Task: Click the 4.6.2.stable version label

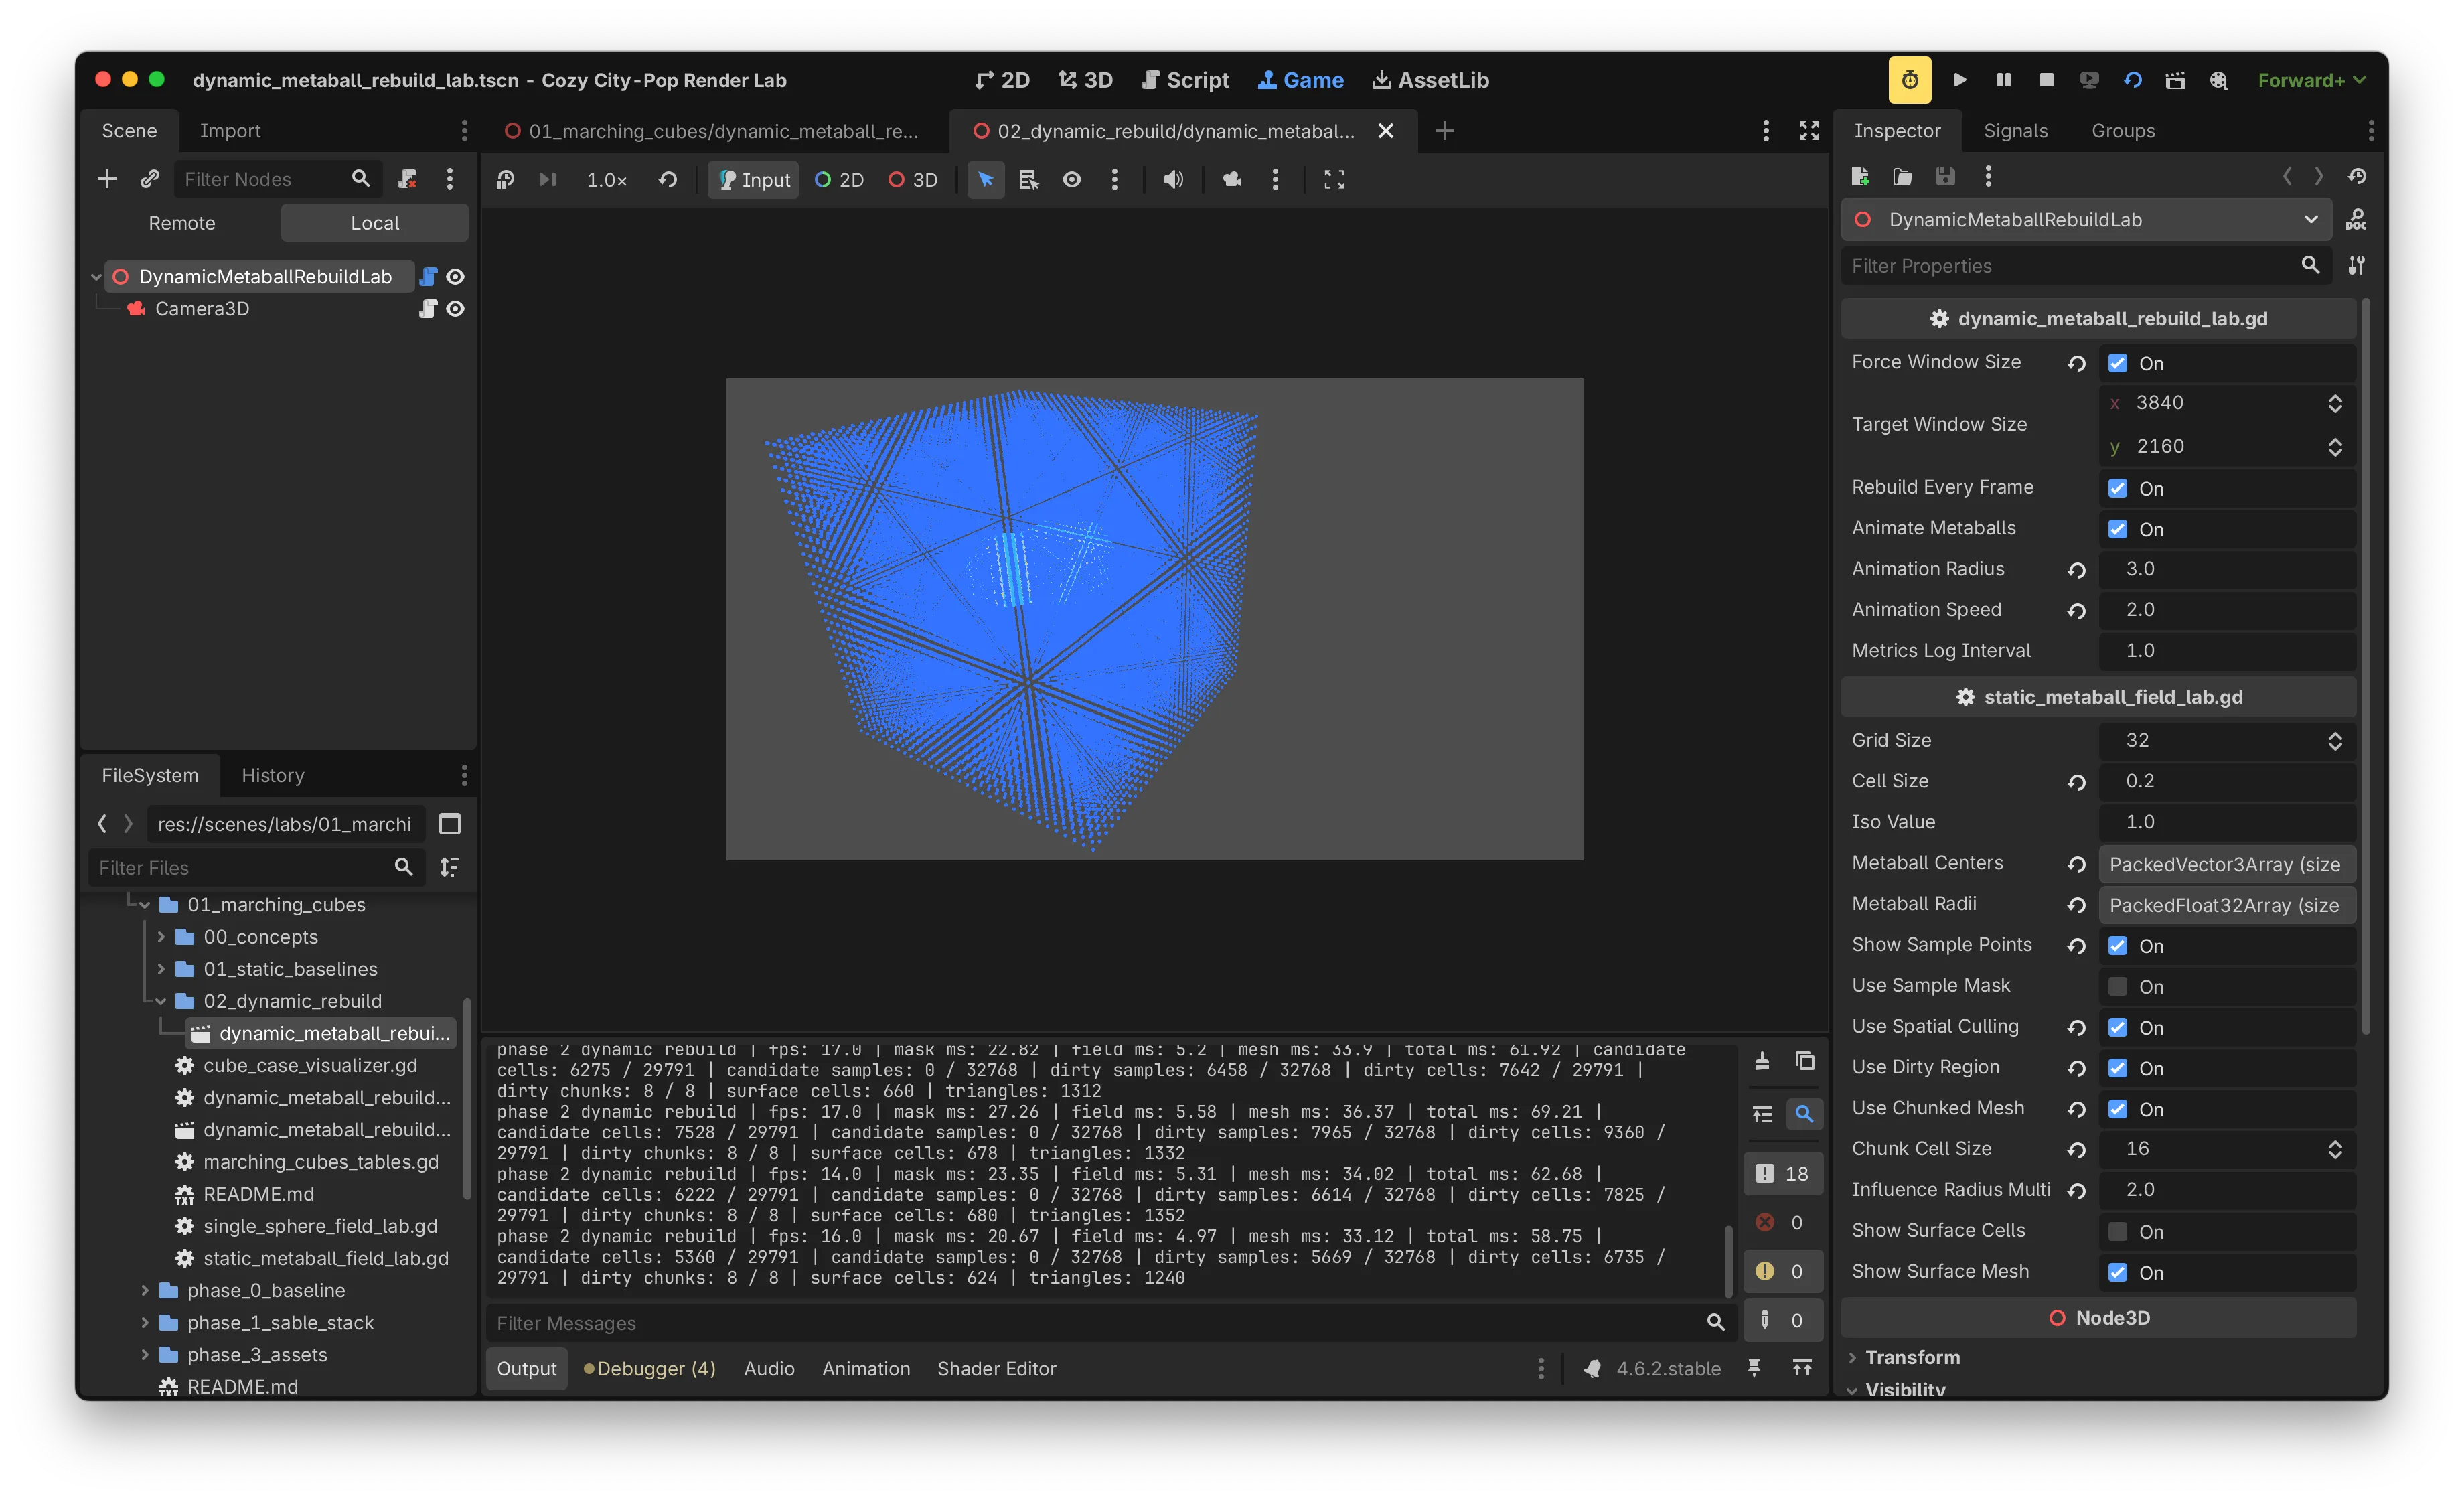Action: click(1668, 1368)
